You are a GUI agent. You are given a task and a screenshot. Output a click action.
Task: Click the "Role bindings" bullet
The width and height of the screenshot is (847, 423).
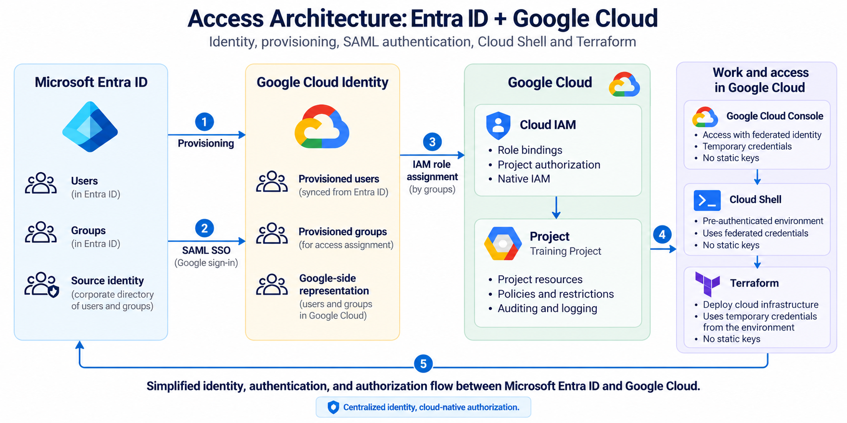coord(530,150)
